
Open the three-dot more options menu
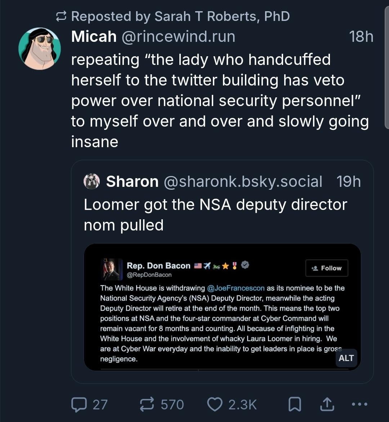tap(359, 404)
